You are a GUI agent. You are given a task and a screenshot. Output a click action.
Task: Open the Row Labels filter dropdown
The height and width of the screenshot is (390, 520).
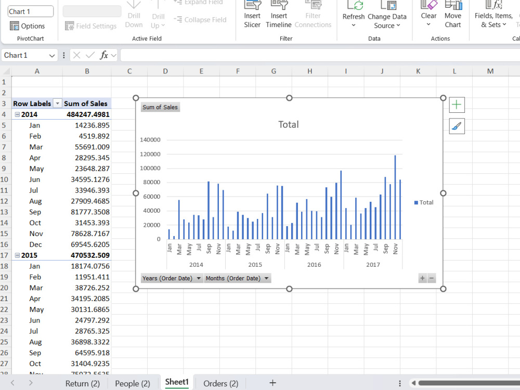point(57,103)
